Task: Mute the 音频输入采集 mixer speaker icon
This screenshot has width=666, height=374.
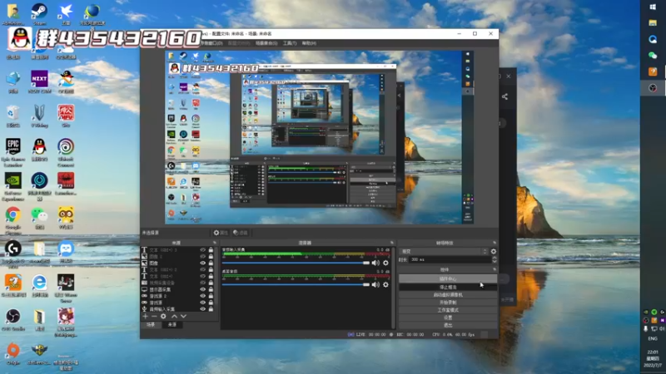Action: pos(375,263)
